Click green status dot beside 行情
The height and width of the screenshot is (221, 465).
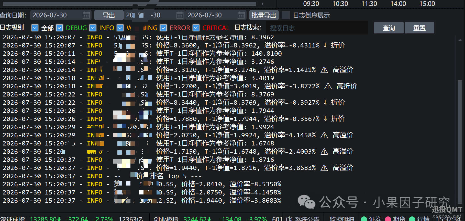(412, 219)
